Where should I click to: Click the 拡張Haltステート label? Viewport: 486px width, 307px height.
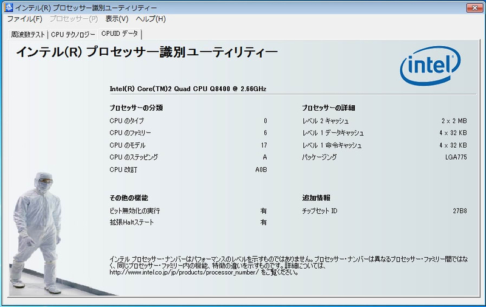(x=132, y=222)
